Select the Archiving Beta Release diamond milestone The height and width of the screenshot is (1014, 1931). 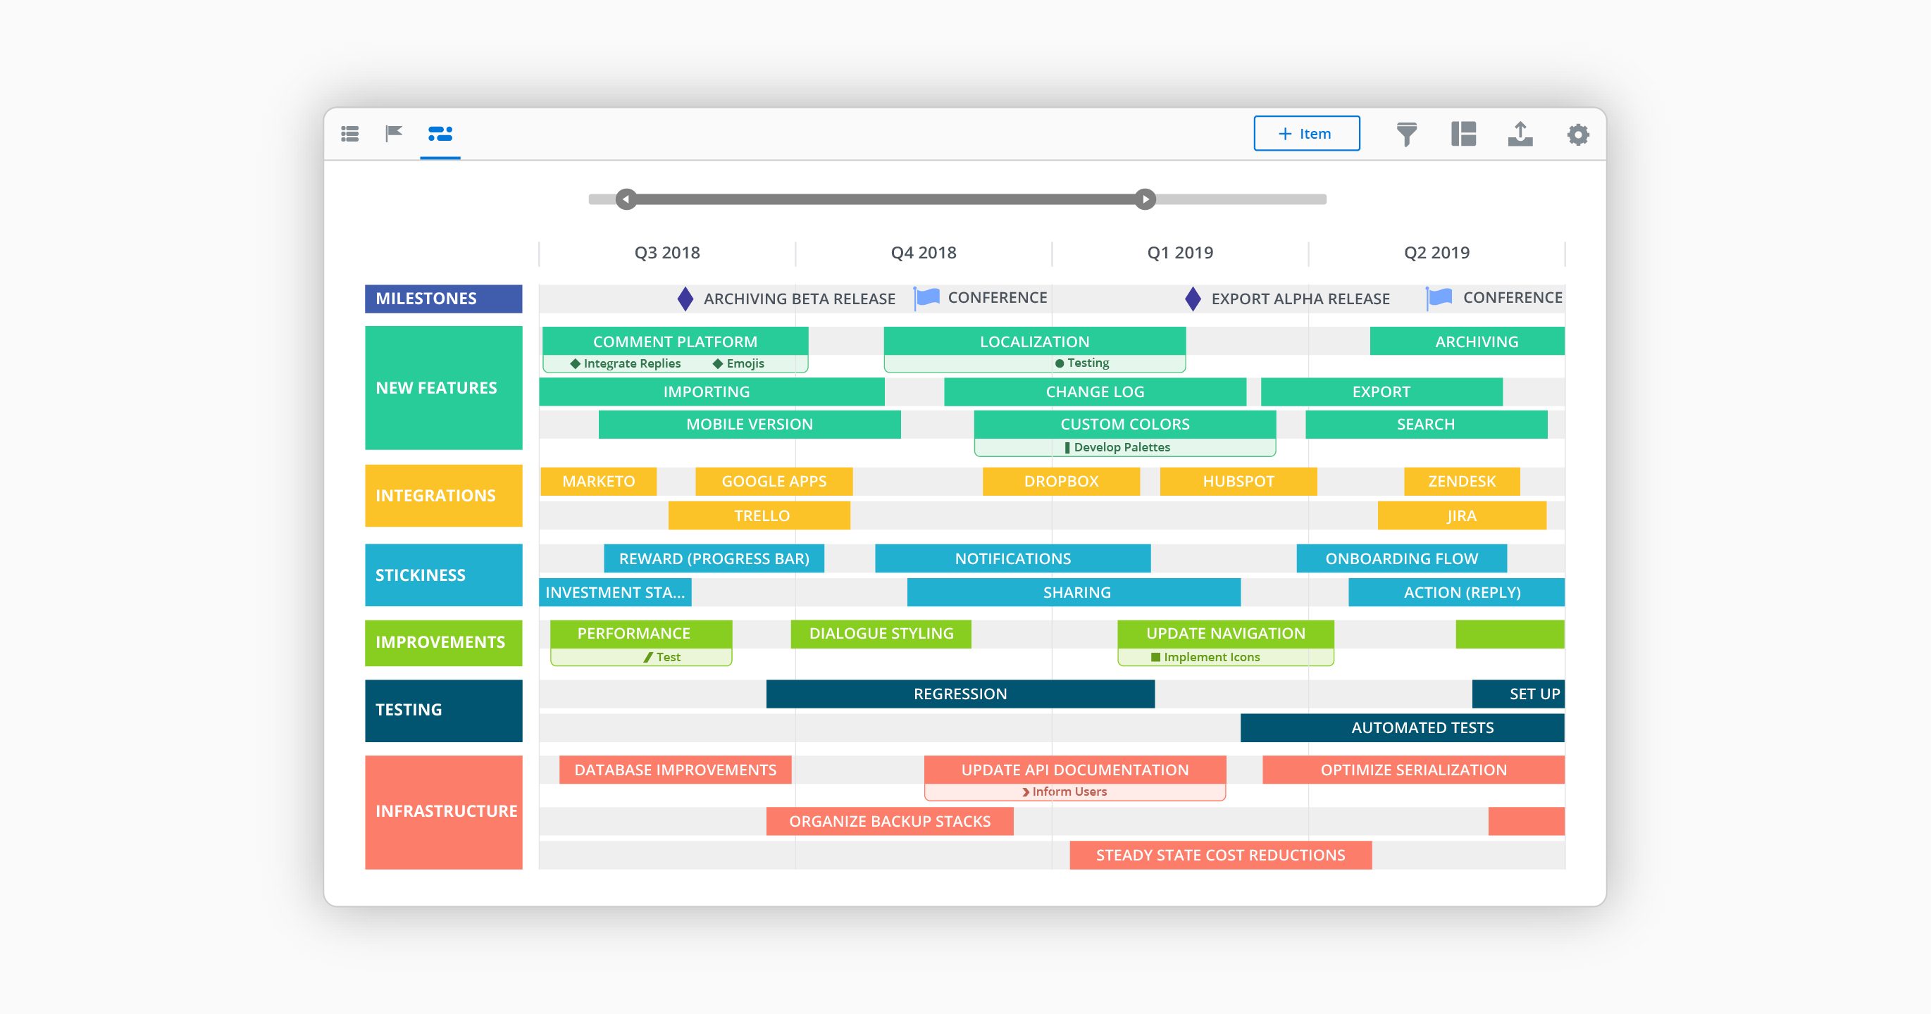(685, 299)
